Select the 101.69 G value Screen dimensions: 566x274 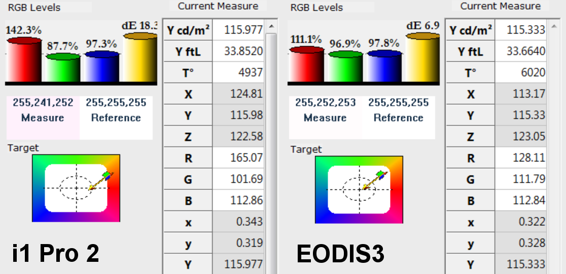(x=238, y=179)
